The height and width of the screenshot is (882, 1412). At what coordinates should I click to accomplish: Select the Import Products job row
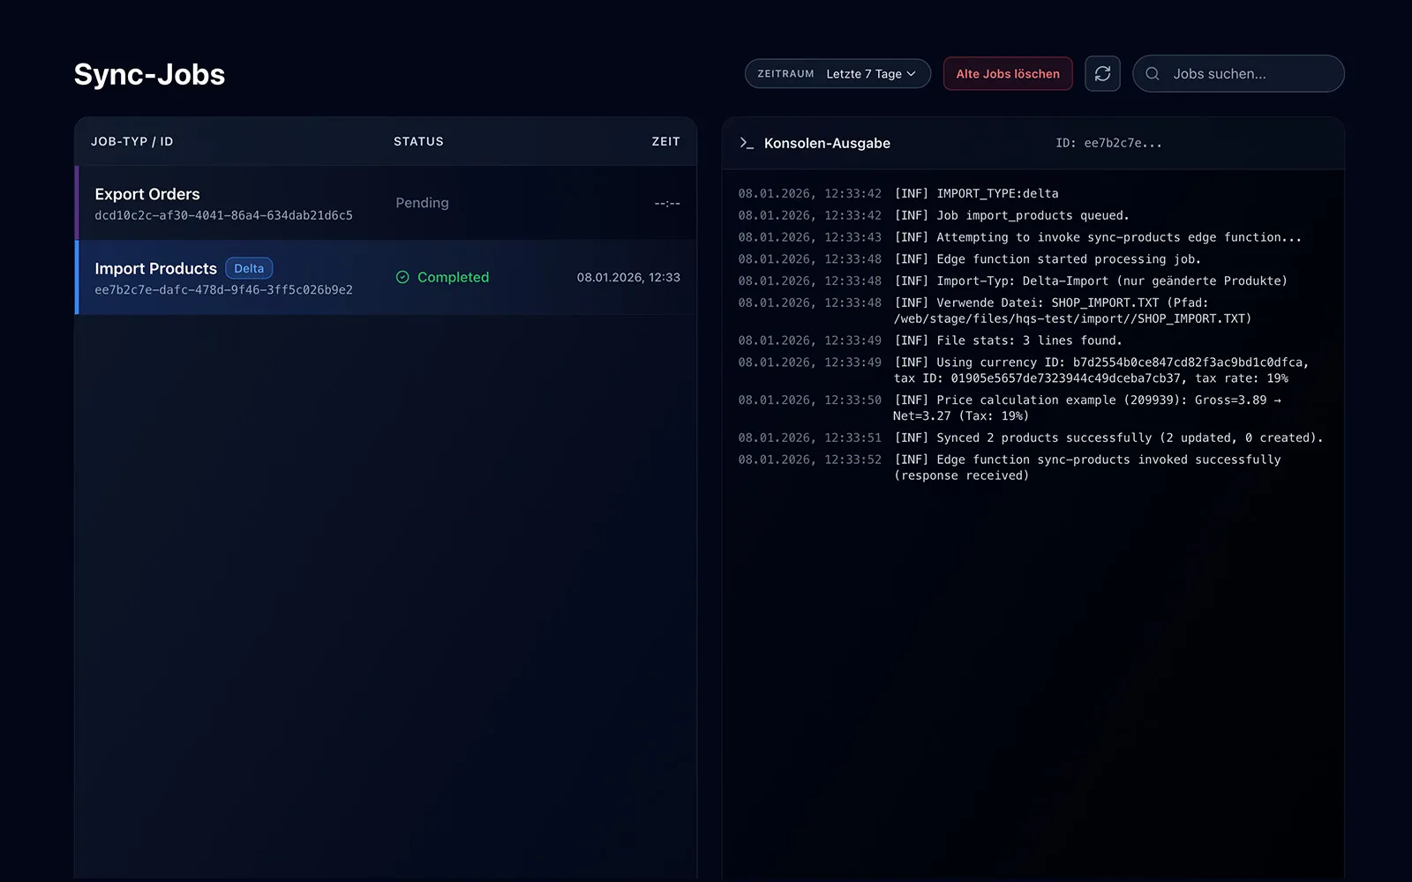386,277
